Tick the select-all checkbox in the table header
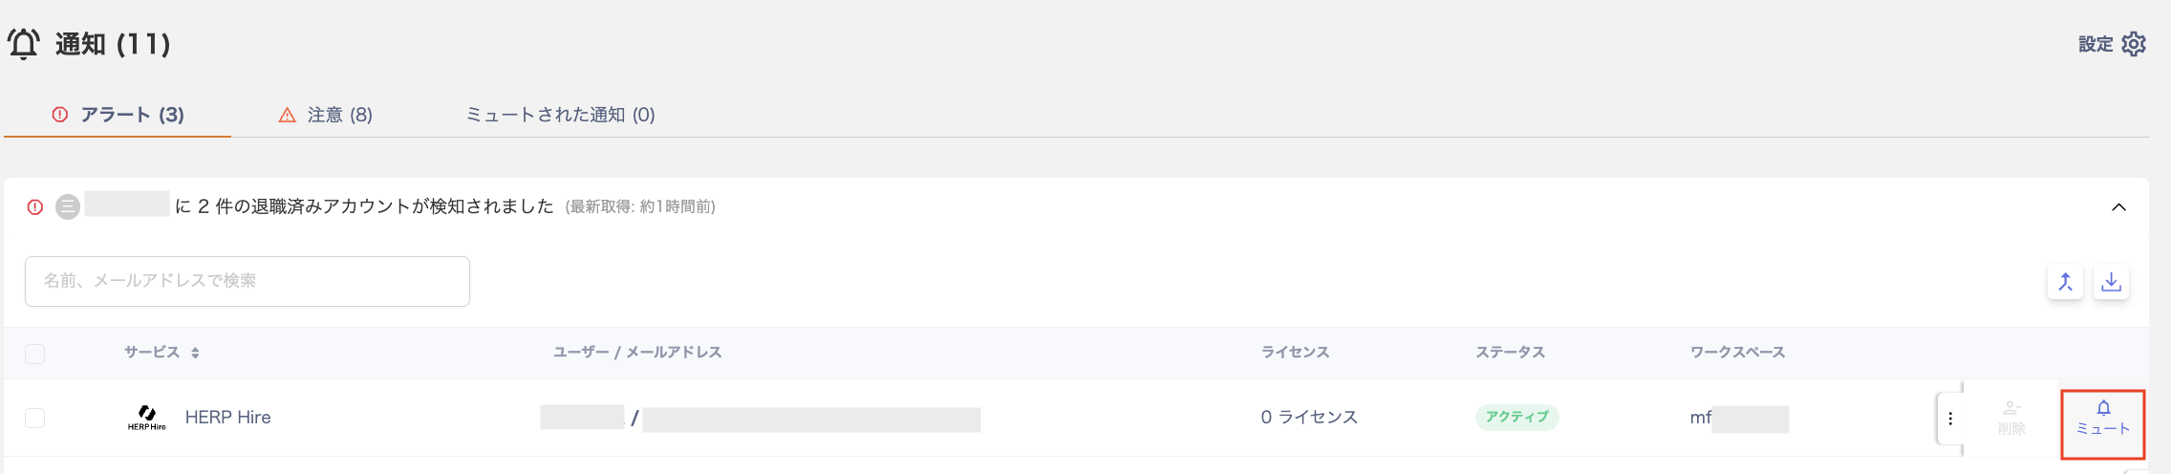 click(35, 354)
